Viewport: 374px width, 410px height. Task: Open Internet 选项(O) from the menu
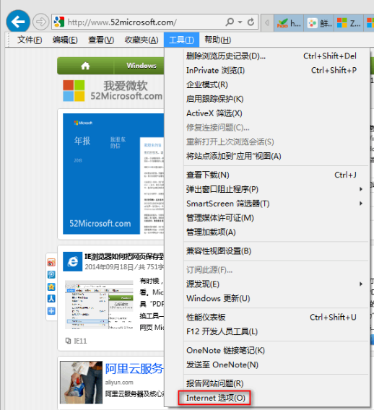(x=266, y=398)
